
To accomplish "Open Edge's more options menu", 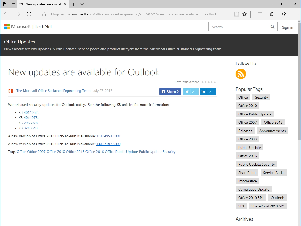I will 295,14.
